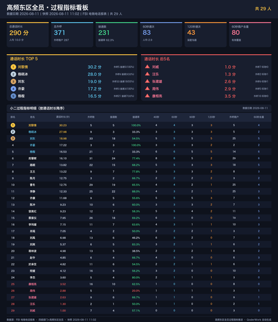The image size is (278, 322).
Task: Click the red warning triangle beside 1.3 分
Action: (x=147, y=74)
